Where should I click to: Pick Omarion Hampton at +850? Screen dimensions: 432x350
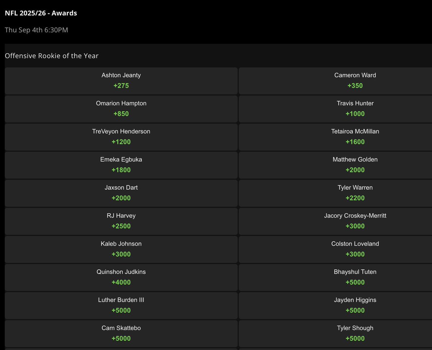point(121,109)
